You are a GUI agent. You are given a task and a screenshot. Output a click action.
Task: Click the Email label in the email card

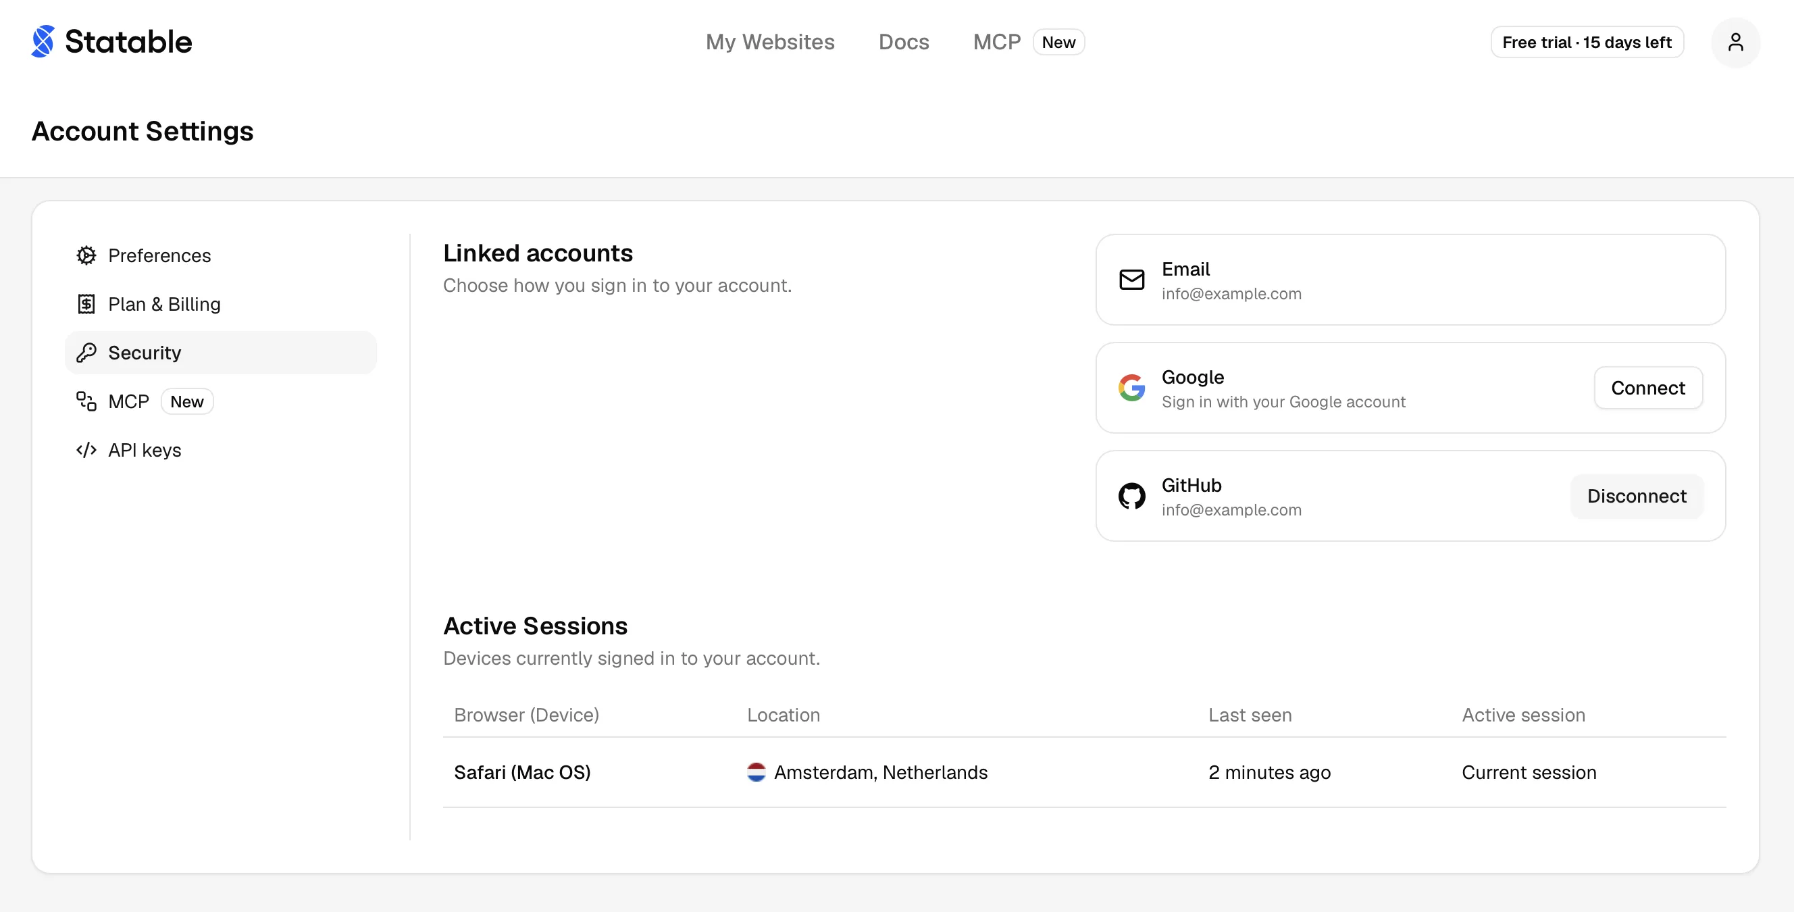[x=1185, y=270]
